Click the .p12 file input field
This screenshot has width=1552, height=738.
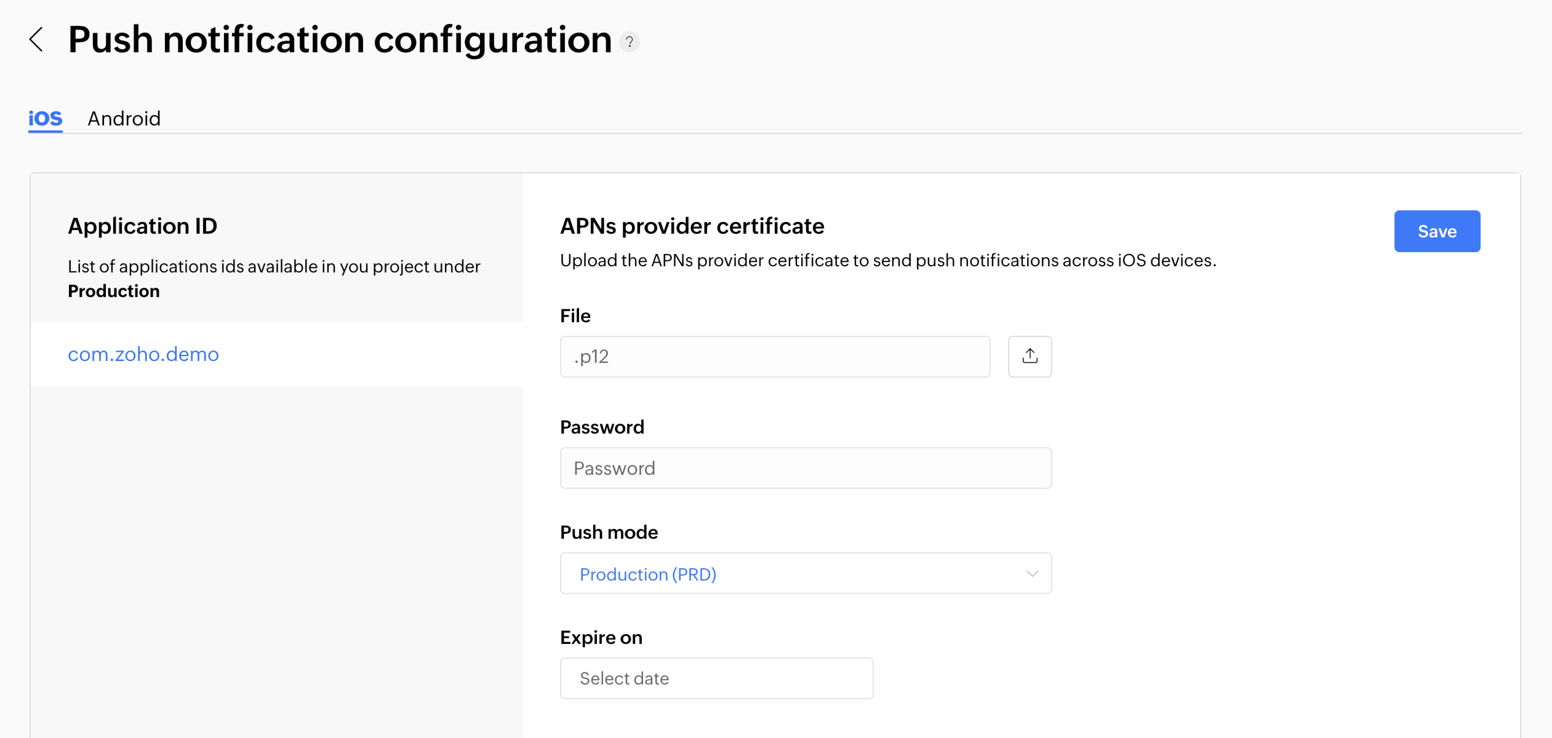[x=774, y=356]
